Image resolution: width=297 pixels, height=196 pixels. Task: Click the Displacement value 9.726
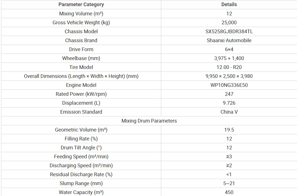[229, 103]
